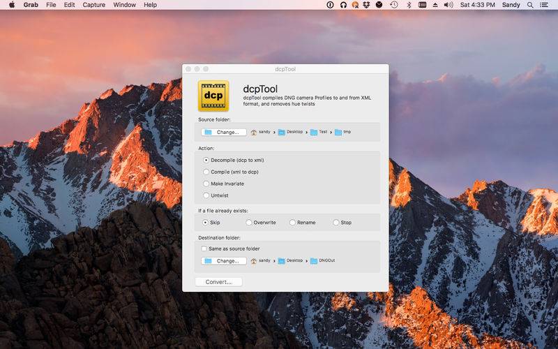Image resolution: width=558 pixels, height=349 pixels.
Task: Minimize the dcpTool window
Action: click(x=197, y=69)
